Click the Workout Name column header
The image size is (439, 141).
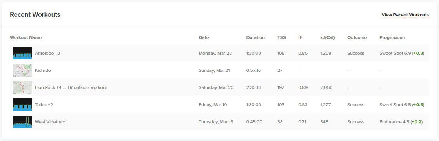coord(26,37)
